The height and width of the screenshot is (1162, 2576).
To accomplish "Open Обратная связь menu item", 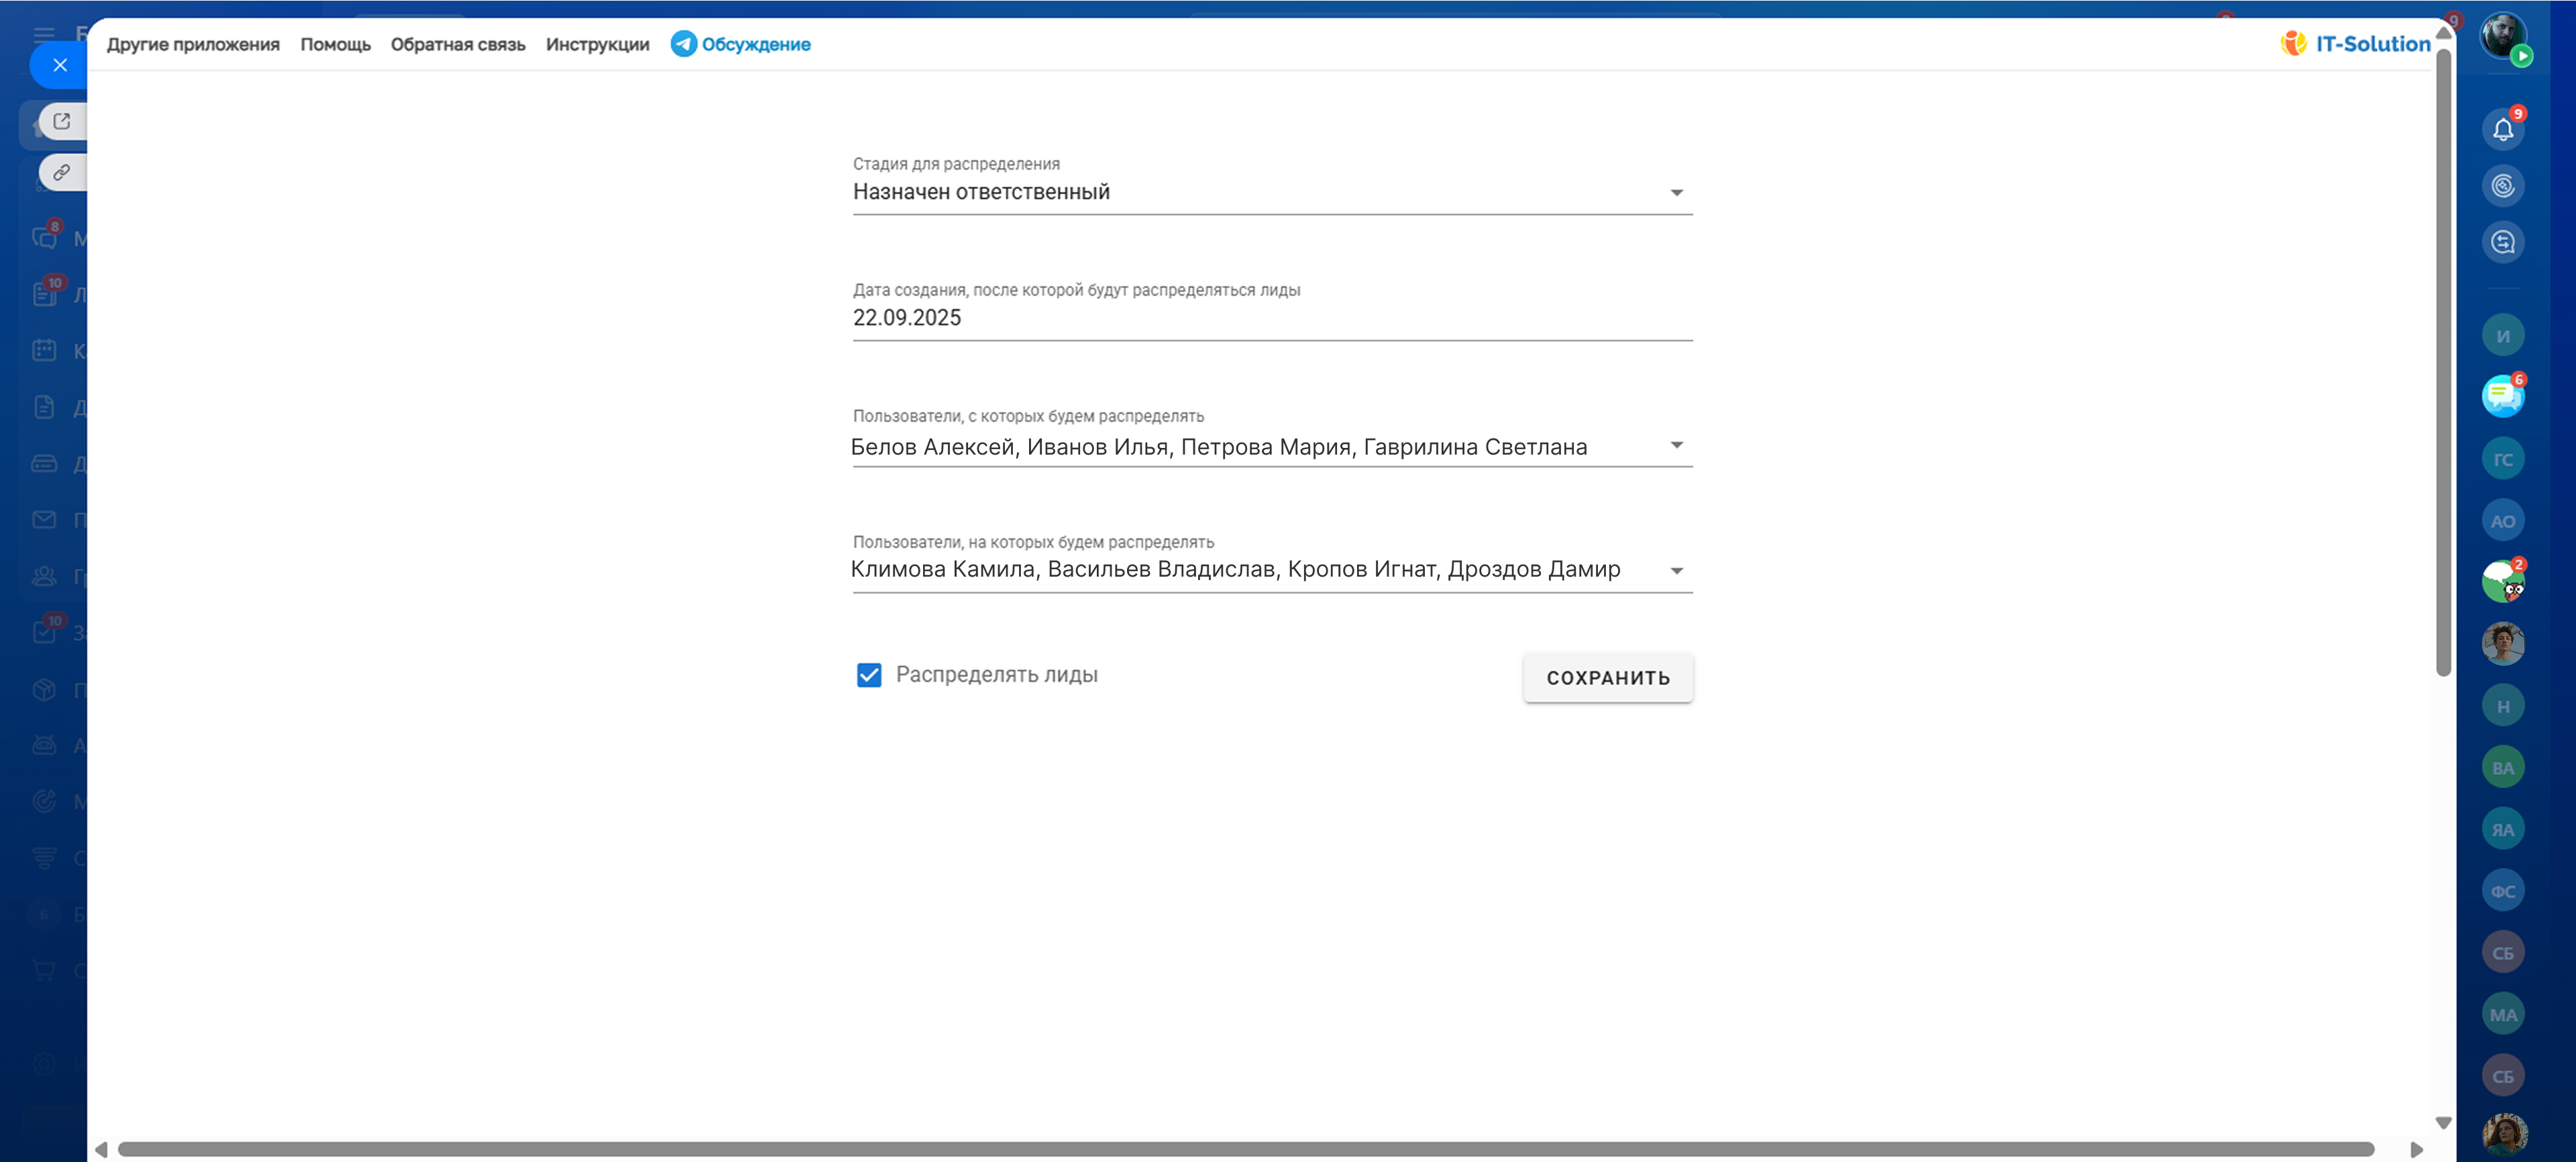I will (458, 44).
